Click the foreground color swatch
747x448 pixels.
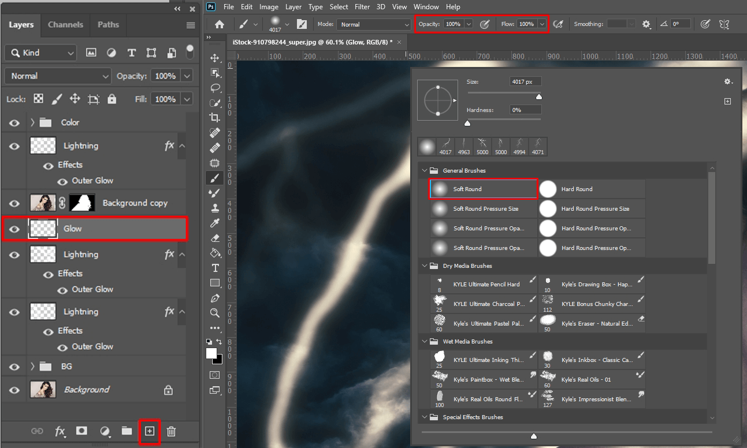pyautogui.click(x=211, y=353)
